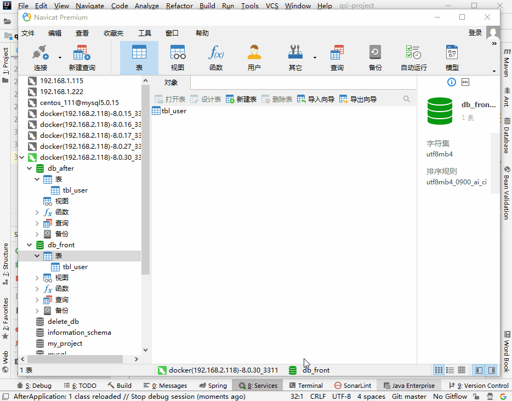512x401 pixels.
Task: Open Word Book side panel in IDE
Action: click(x=507, y=352)
